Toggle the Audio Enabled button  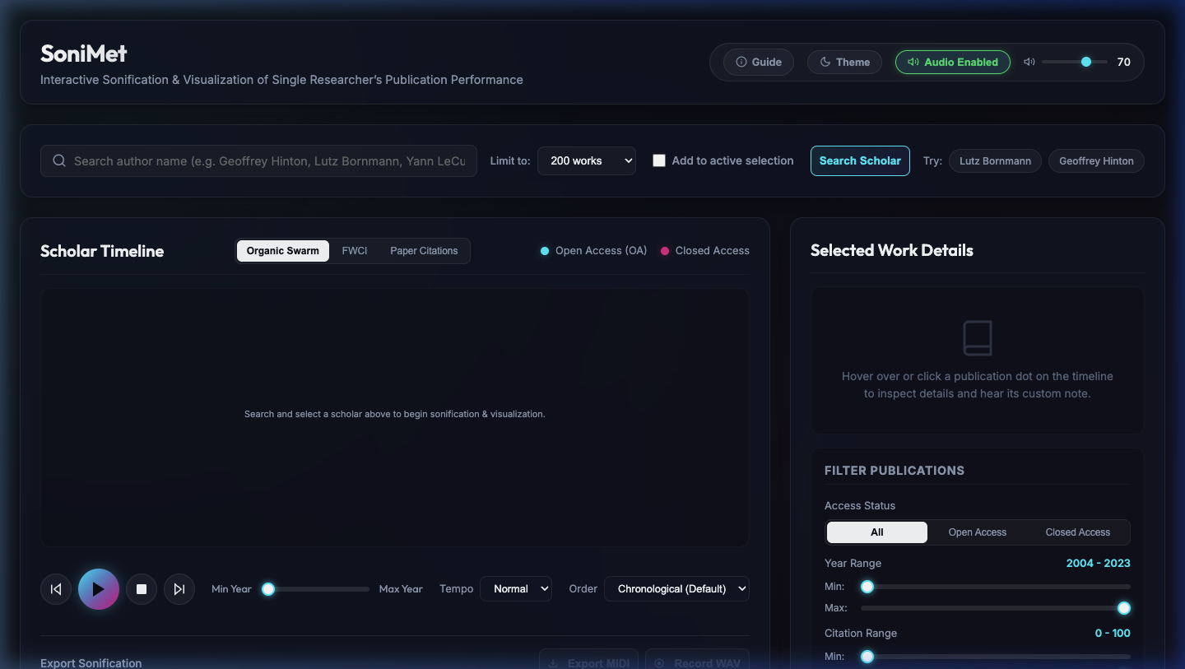pos(953,62)
